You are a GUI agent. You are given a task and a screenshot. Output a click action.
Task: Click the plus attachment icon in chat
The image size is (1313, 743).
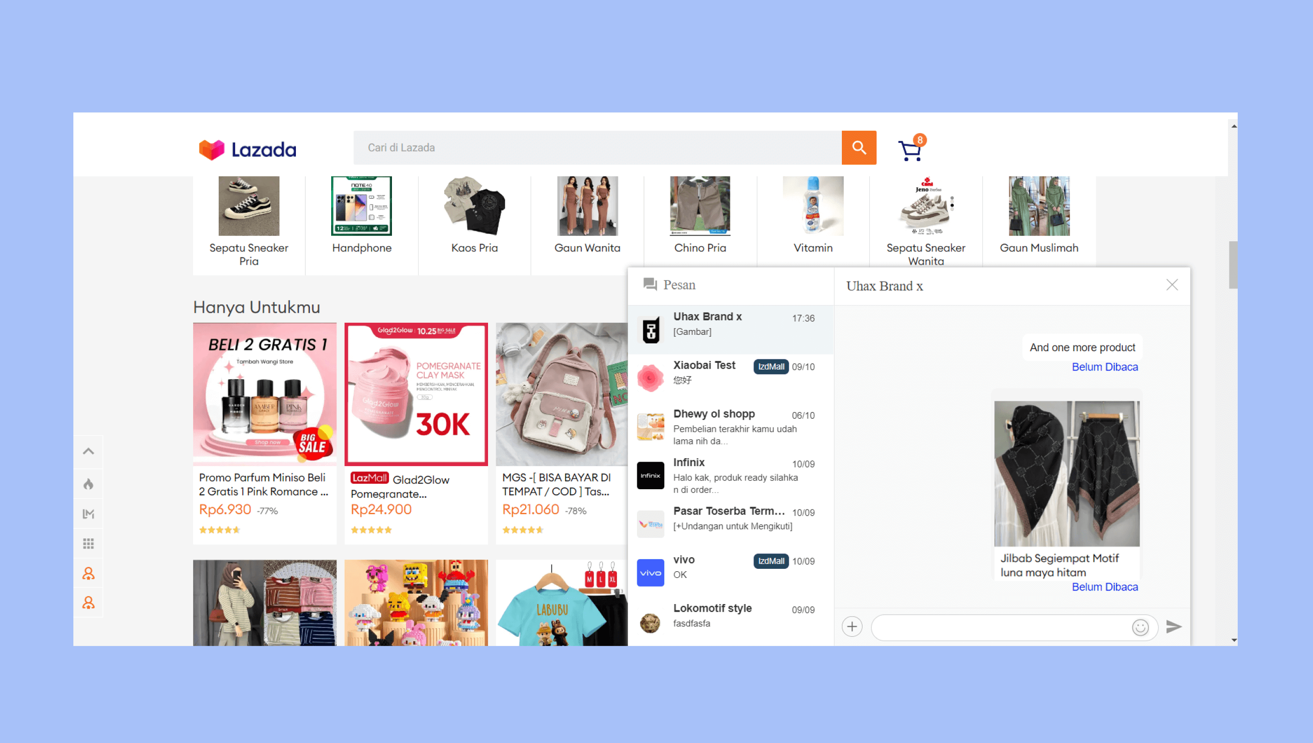[852, 626]
